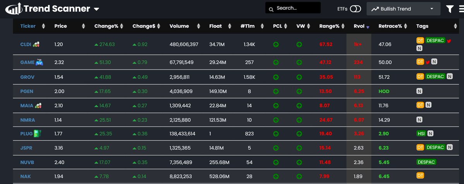
Task: Click the Twitter bird icon in CLDI row
Action: 449,41
